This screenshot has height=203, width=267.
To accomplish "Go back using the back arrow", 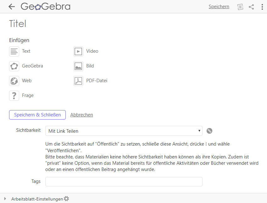I will (12, 7).
